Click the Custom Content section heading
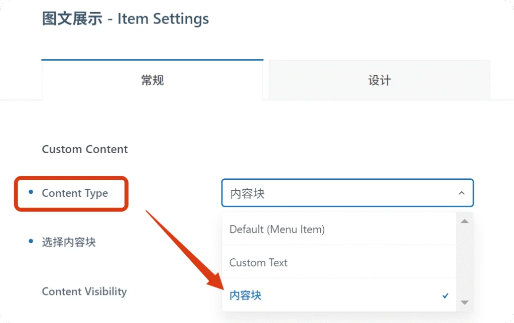This screenshot has height=323, width=514. coord(84,149)
